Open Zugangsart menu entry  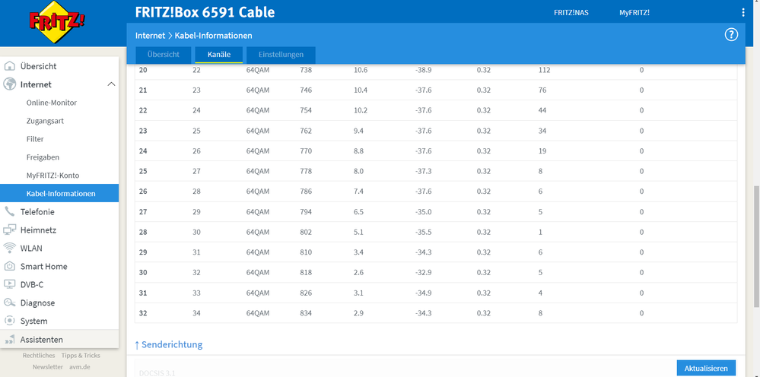click(x=45, y=121)
